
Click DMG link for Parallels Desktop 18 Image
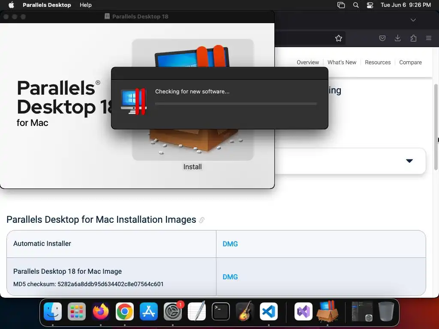(230, 277)
